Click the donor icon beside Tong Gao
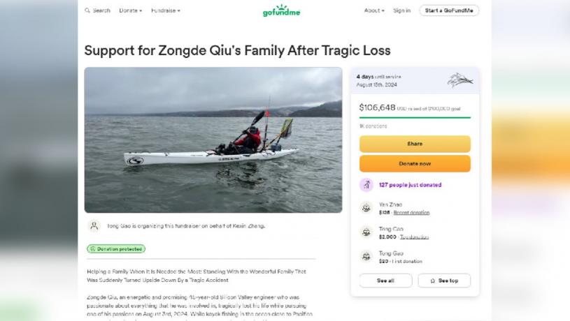The height and width of the screenshot is (321, 570). tap(366, 257)
